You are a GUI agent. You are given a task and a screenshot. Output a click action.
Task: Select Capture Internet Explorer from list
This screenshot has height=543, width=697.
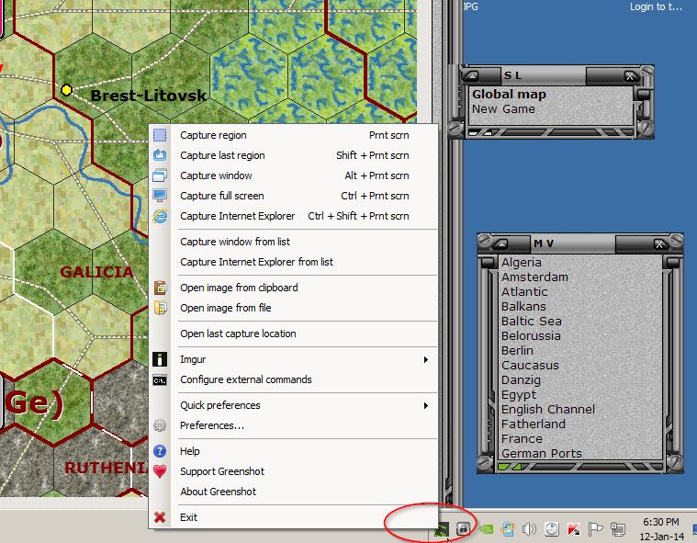click(293, 262)
